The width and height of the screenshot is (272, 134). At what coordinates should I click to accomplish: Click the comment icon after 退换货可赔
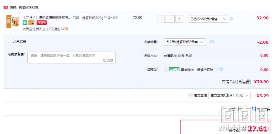(x=217, y=70)
